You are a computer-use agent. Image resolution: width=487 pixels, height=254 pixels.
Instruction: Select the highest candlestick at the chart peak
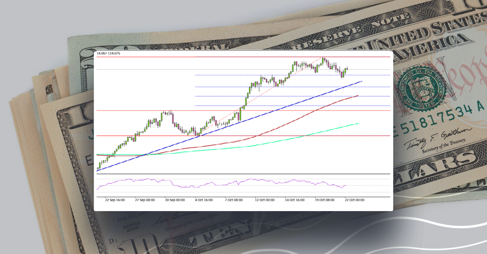pos(323,61)
